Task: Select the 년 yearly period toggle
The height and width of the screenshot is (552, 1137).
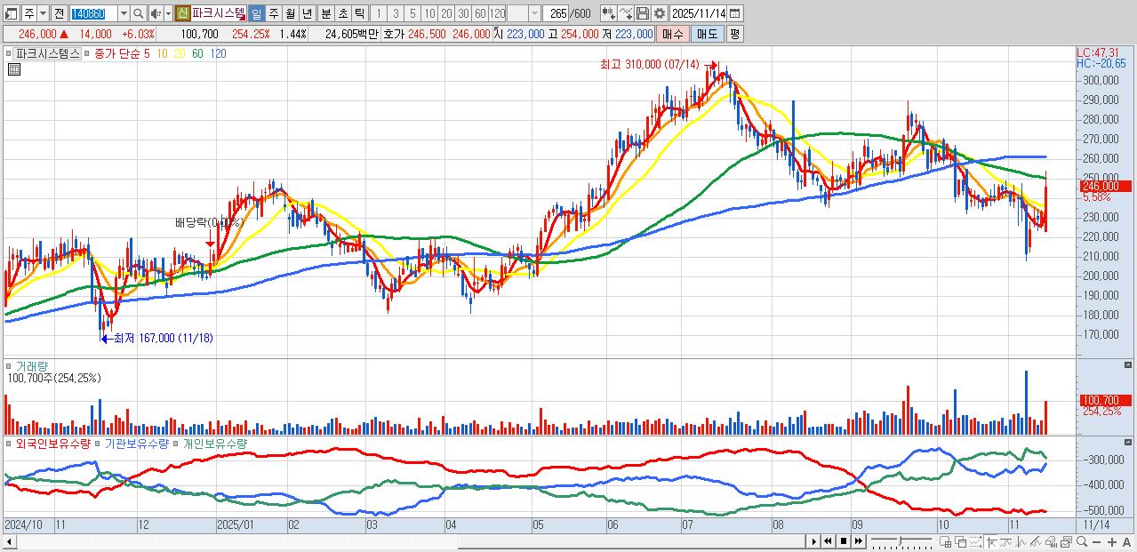Action: pyautogui.click(x=307, y=13)
